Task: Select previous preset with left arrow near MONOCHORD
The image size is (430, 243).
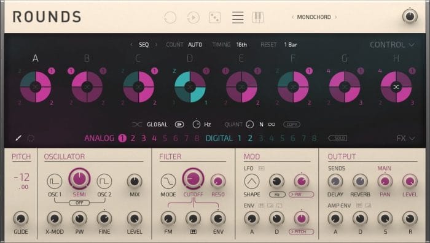Action: pyautogui.click(x=292, y=17)
